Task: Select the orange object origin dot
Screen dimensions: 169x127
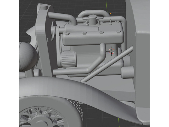Action: click(x=110, y=13)
